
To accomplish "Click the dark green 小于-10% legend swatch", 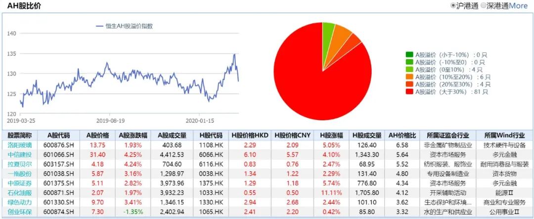I will point(409,55).
